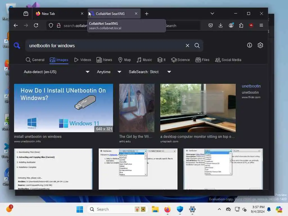Open Settings gear in taskbar

click(x=192, y=209)
